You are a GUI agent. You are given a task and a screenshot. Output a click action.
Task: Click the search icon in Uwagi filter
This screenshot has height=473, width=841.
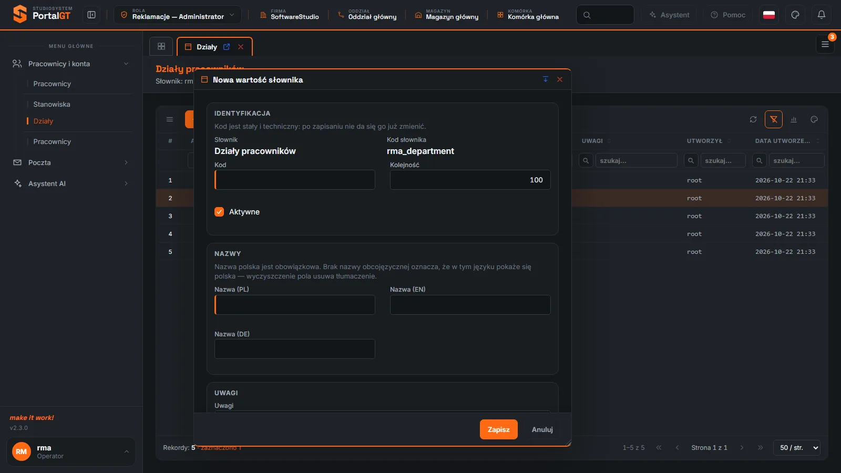coord(586,160)
